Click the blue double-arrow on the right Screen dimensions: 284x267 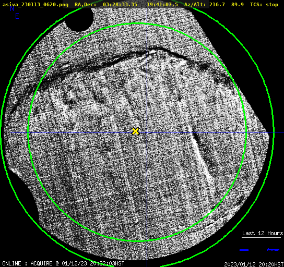coord(273,250)
